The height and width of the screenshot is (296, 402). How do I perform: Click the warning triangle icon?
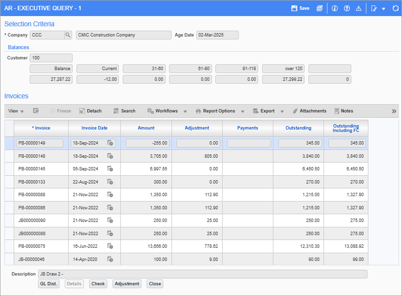[359, 8]
